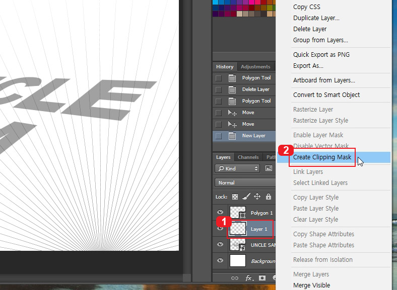
Task: Hide the Polygon 1 layer
Action: click(220, 212)
